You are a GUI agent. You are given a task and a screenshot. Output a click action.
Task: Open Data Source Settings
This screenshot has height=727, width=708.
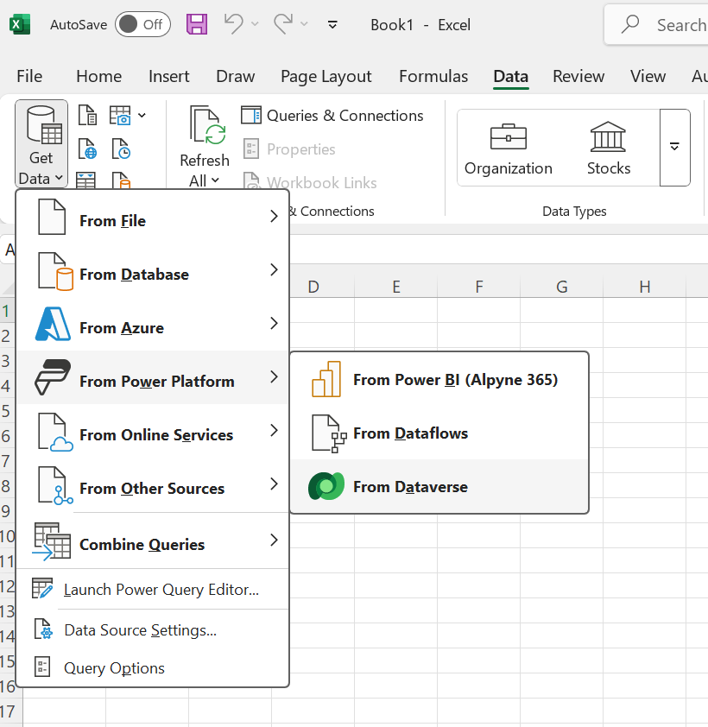tap(153, 630)
